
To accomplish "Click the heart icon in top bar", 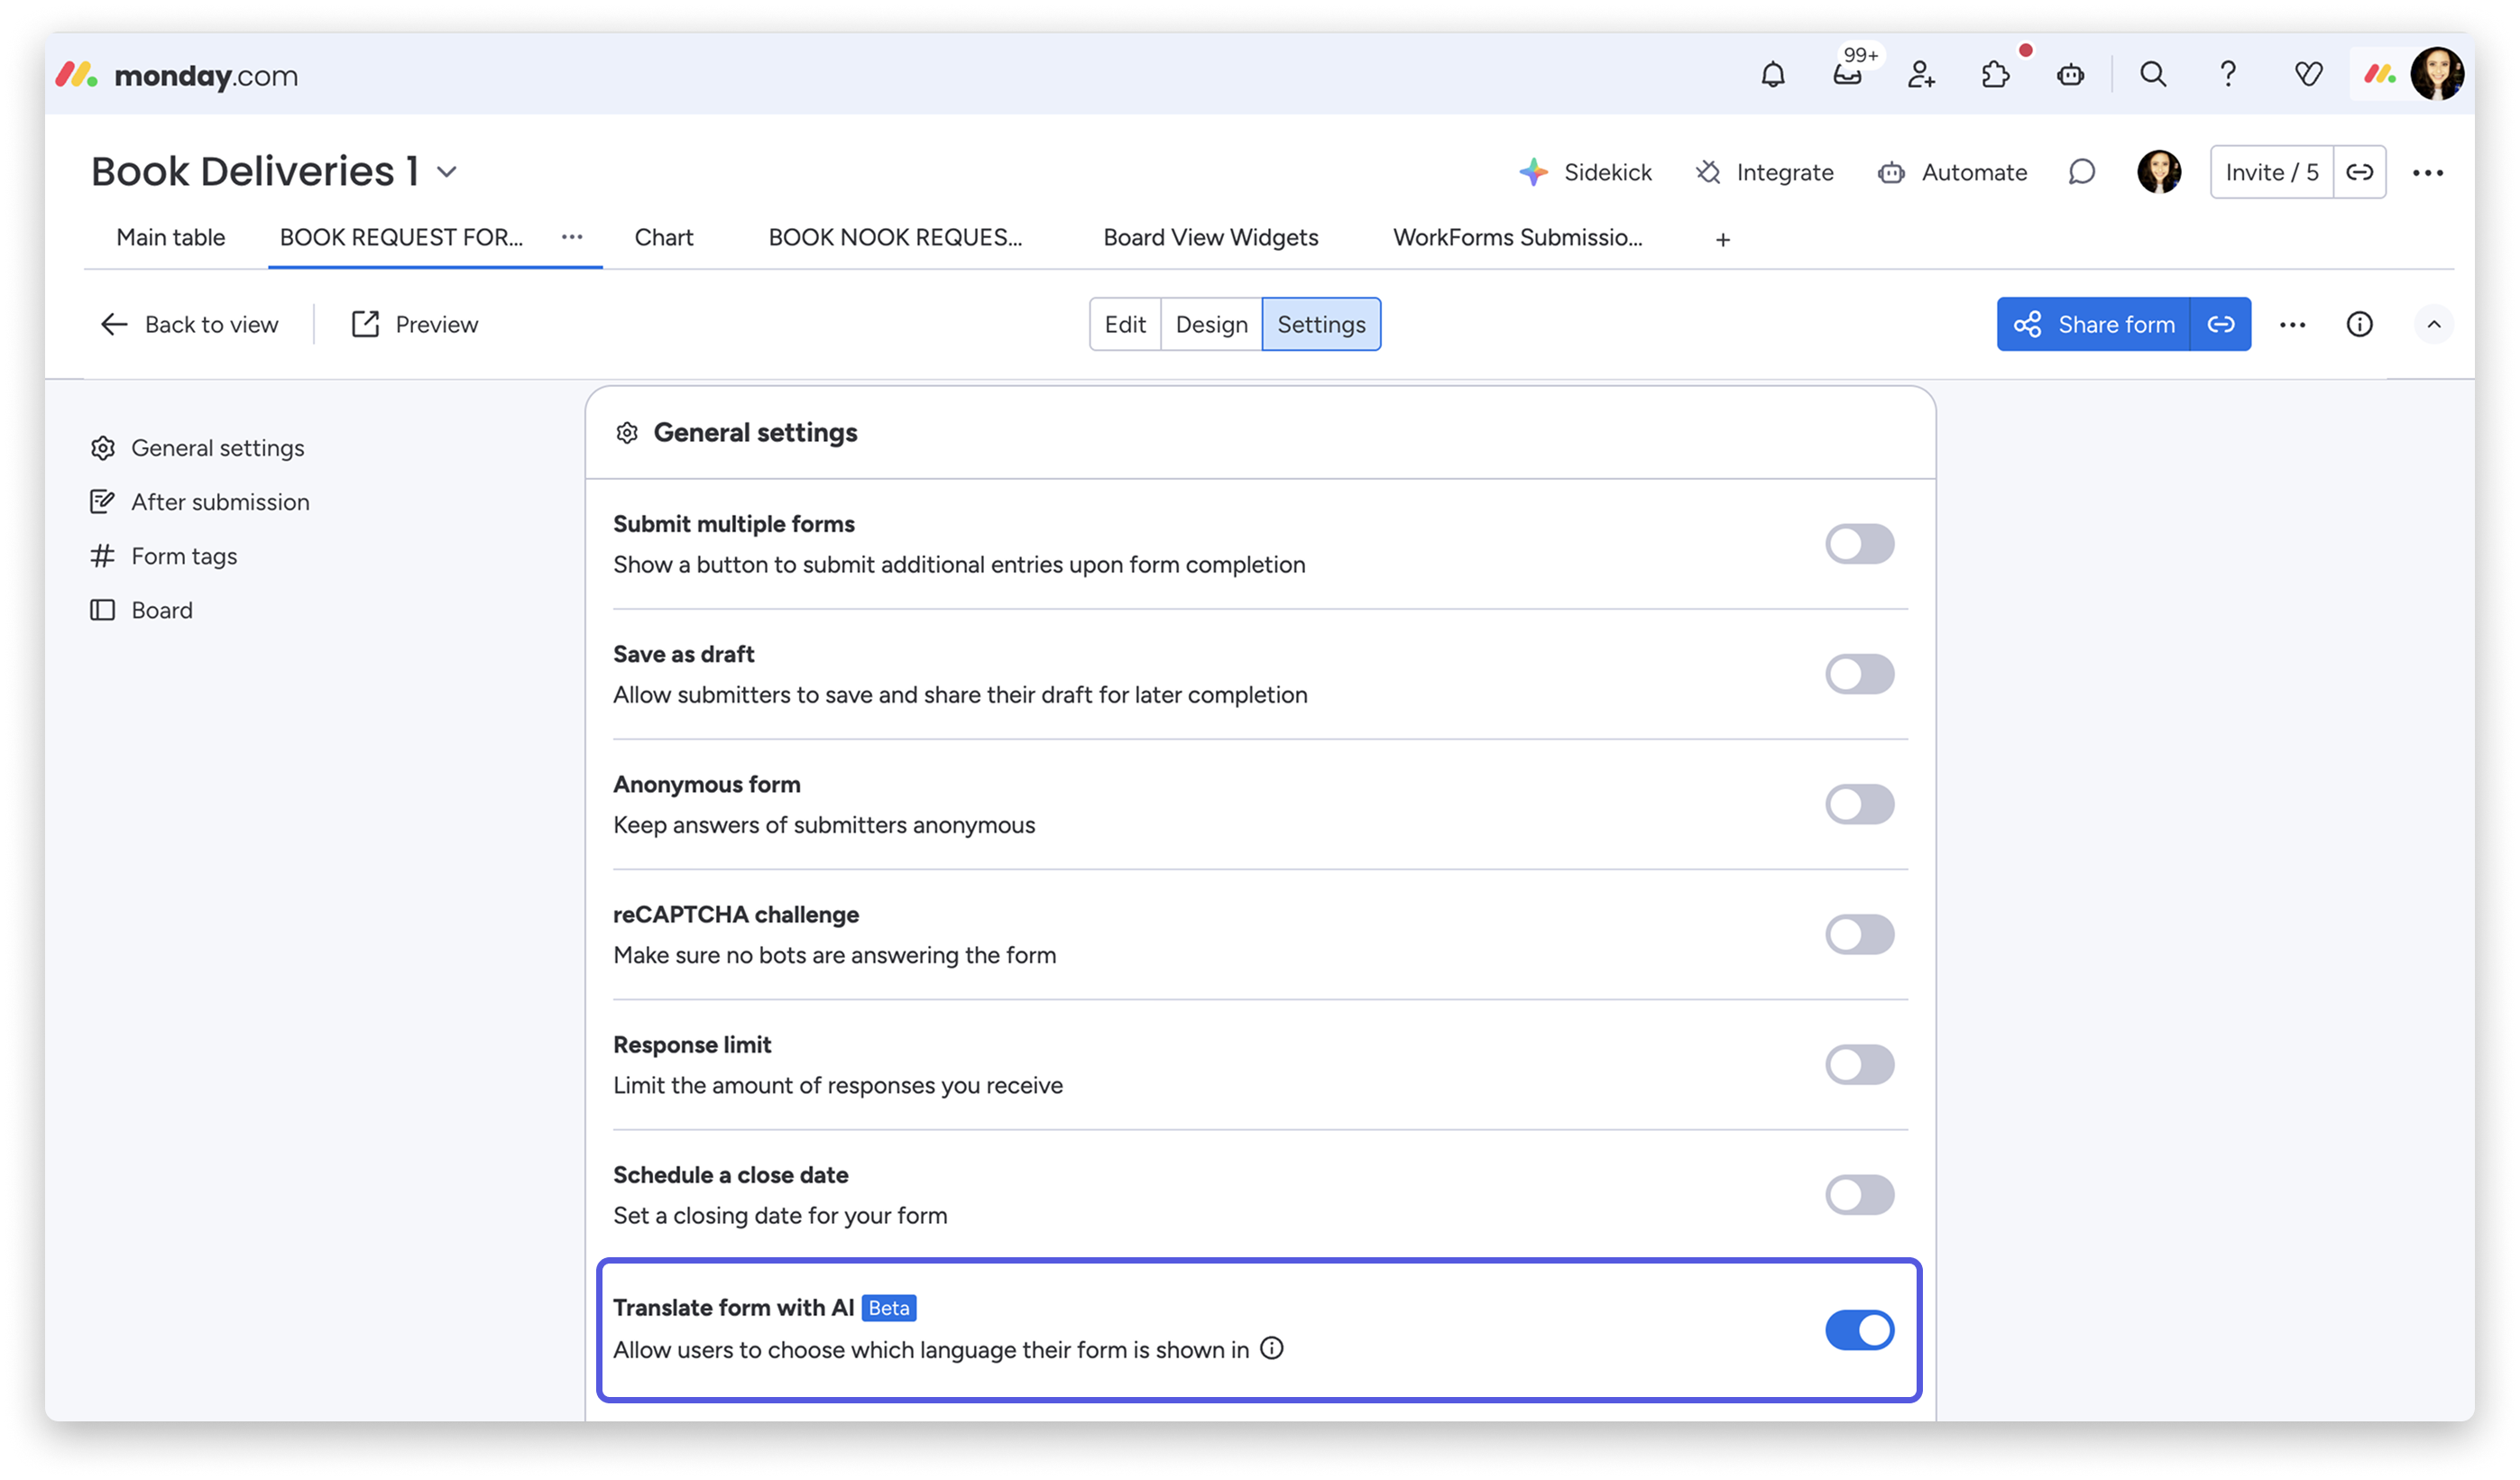I will tap(2308, 75).
